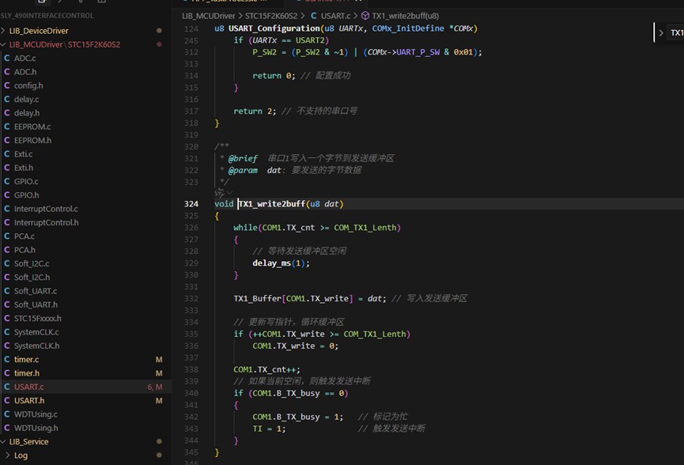This screenshot has height=465, width=684.
Task: Click COM1.TX_cnt++ statement
Action: (266, 369)
